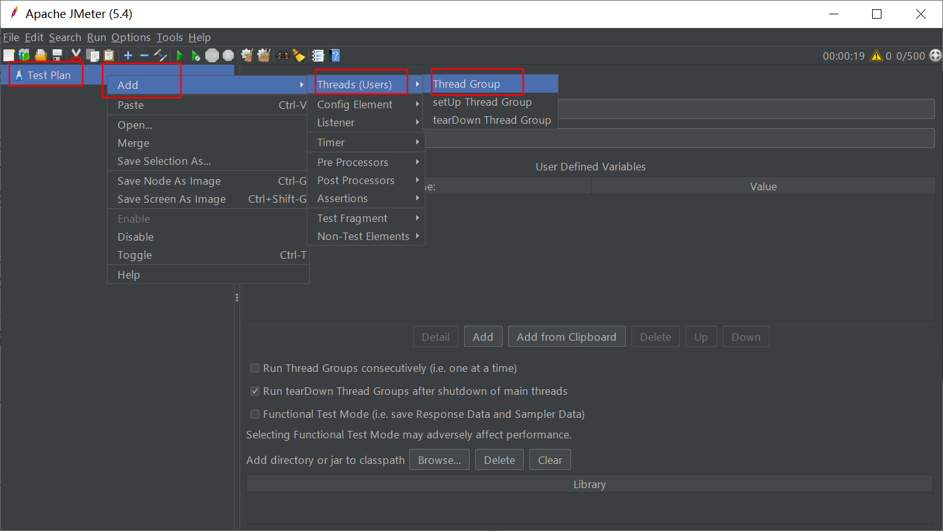Expand Test Fragment submenu

click(366, 218)
